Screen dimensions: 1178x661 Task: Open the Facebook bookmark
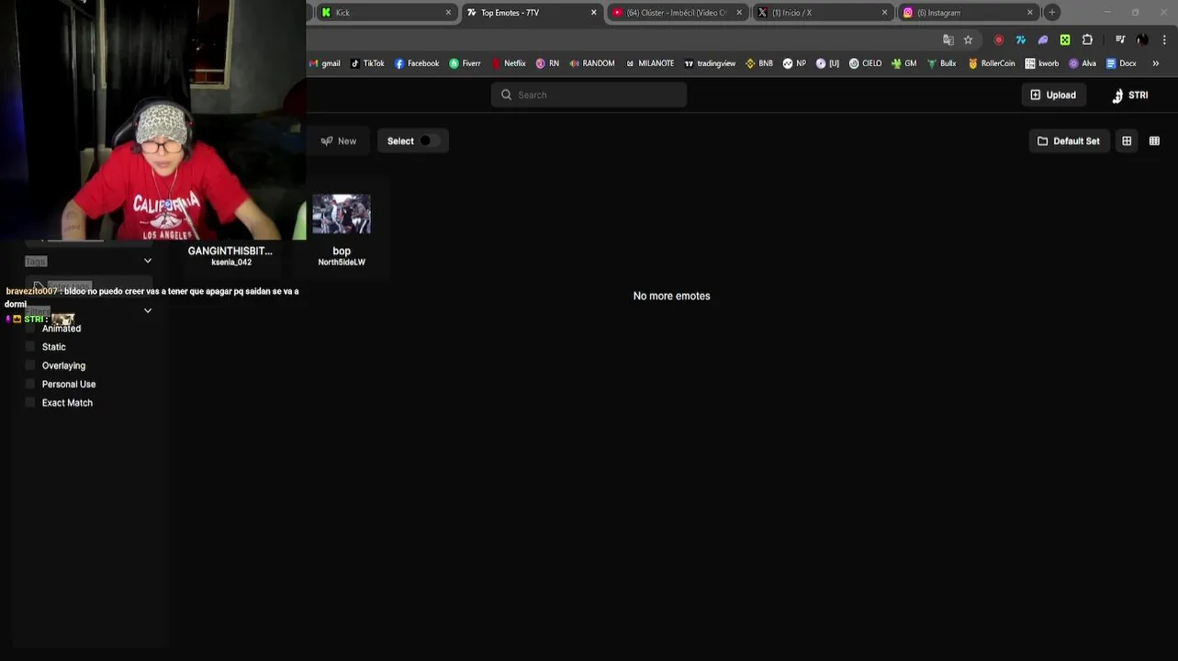(417, 63)
